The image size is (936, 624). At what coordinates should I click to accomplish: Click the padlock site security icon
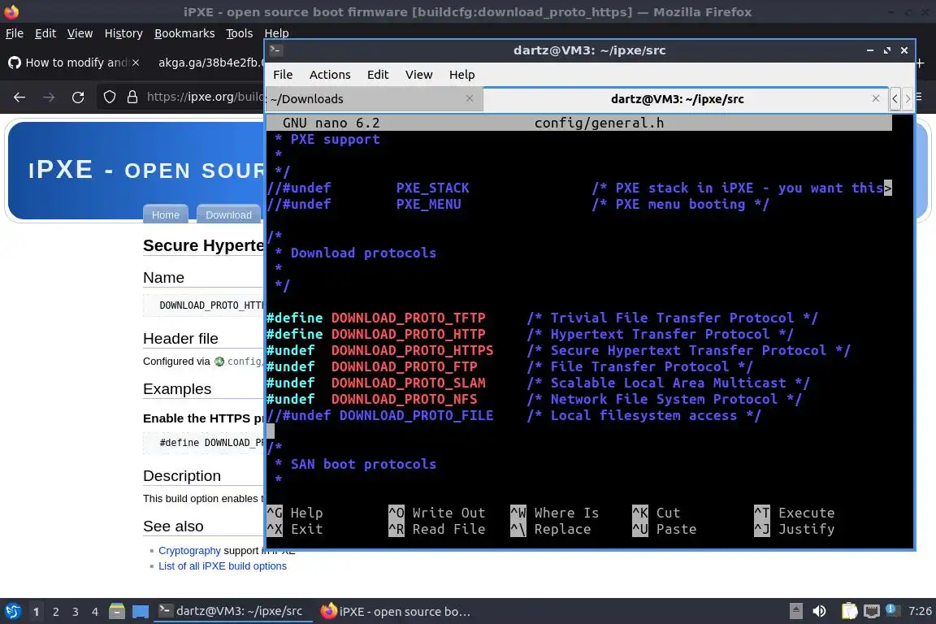[132, 97]
